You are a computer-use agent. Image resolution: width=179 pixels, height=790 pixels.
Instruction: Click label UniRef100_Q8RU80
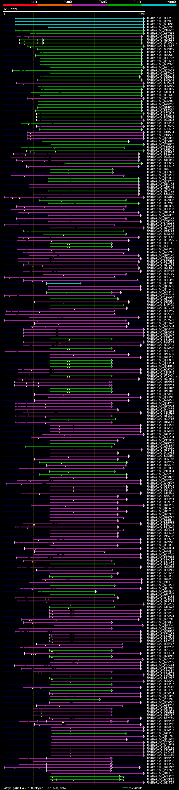coord(161,302)
